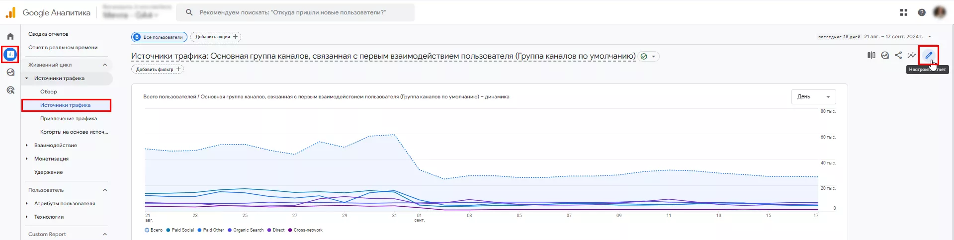The height and width of the screenshot is (240, 954).
Task: Click the Добавить фильтр button
Action: pos(157,69)
